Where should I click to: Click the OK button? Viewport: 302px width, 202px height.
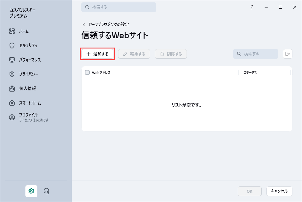click(250, 191)
